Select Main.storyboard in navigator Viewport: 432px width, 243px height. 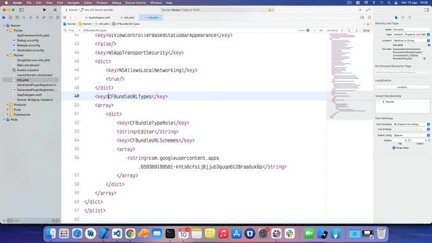pos(28,65)
